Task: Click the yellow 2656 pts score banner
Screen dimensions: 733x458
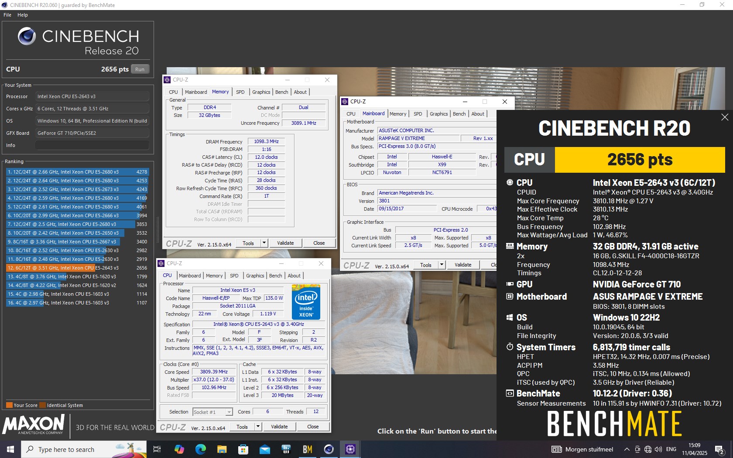Action: (640, 160)
